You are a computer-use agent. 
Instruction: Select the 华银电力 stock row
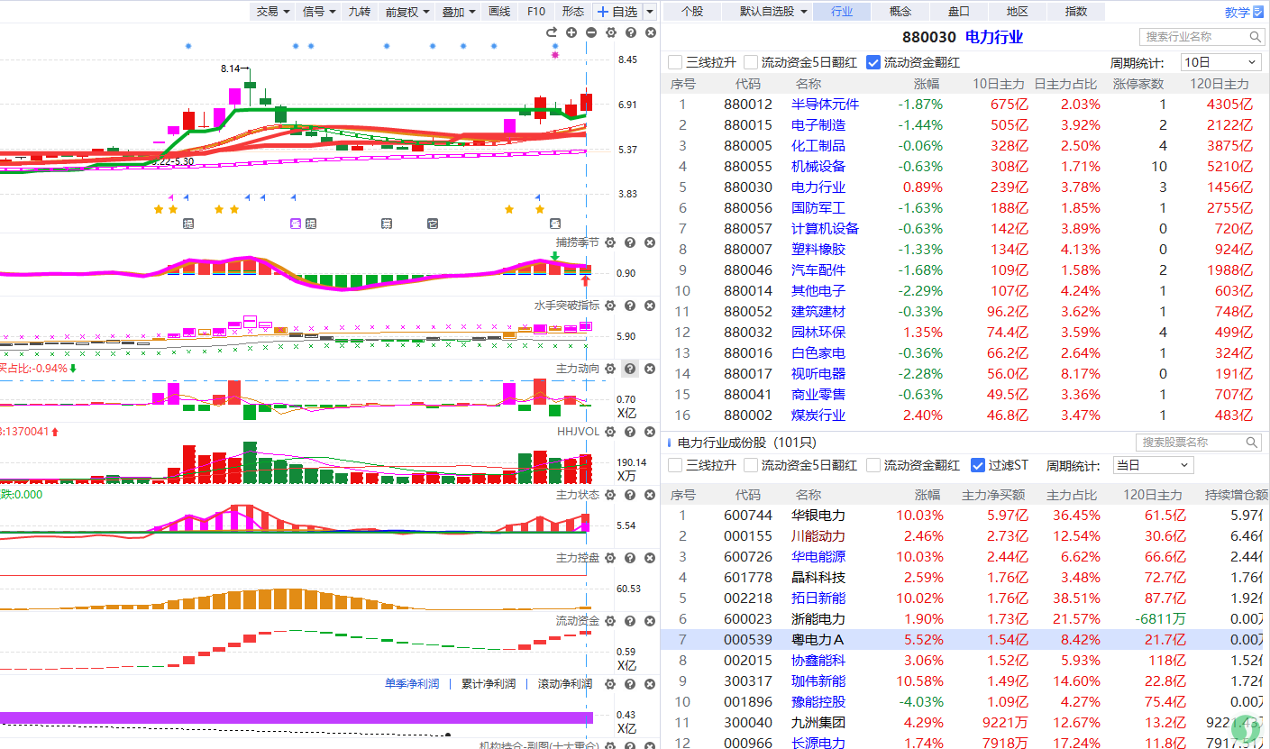pyautogui.click(x=965, y=516)
